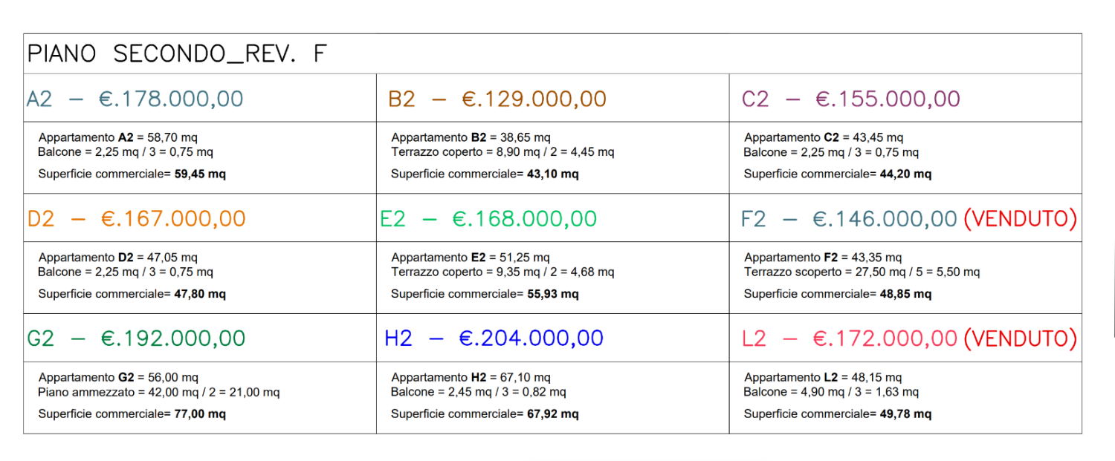Click the B2 Terrazzo coperto 8,90 mq line
The image size is (1115, 461).
click(502, 152)
